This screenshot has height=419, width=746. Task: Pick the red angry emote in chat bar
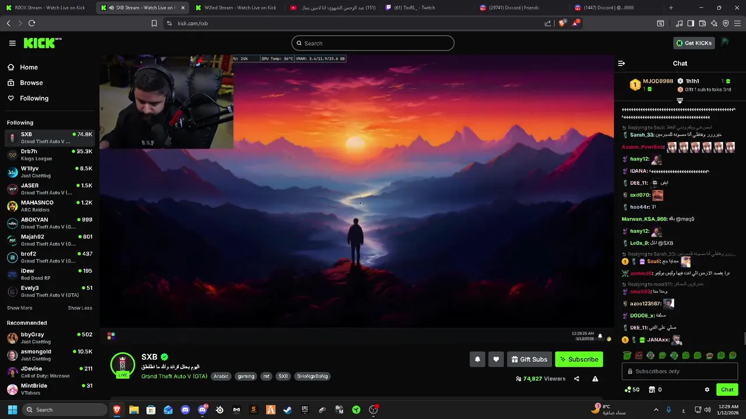639,356
